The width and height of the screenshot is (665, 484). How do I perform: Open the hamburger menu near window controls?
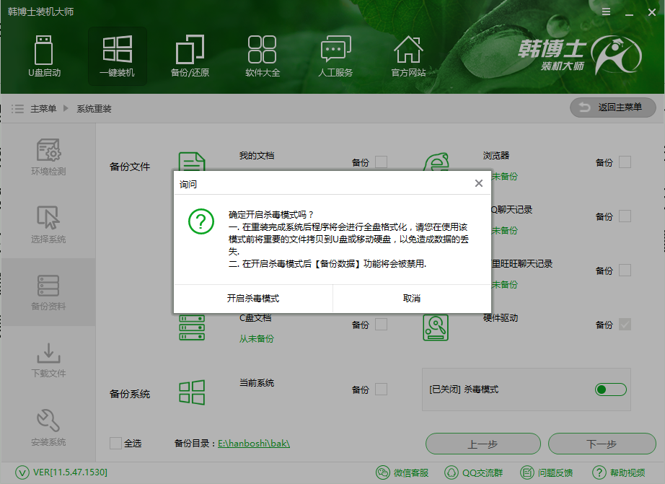tap(604, 12)
